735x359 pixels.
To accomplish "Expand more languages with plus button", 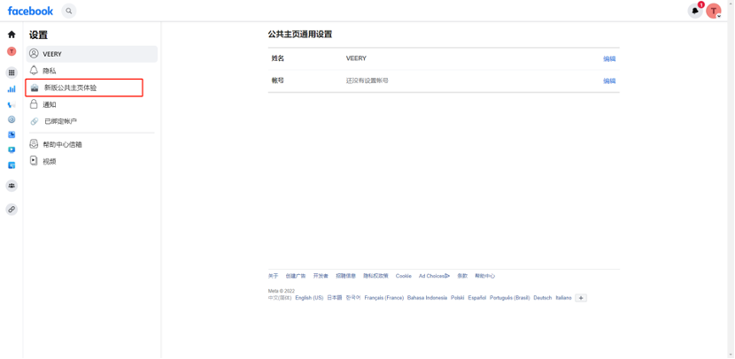I will 581,298.
